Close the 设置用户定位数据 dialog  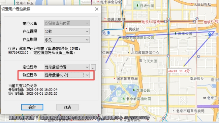(97, 9)
